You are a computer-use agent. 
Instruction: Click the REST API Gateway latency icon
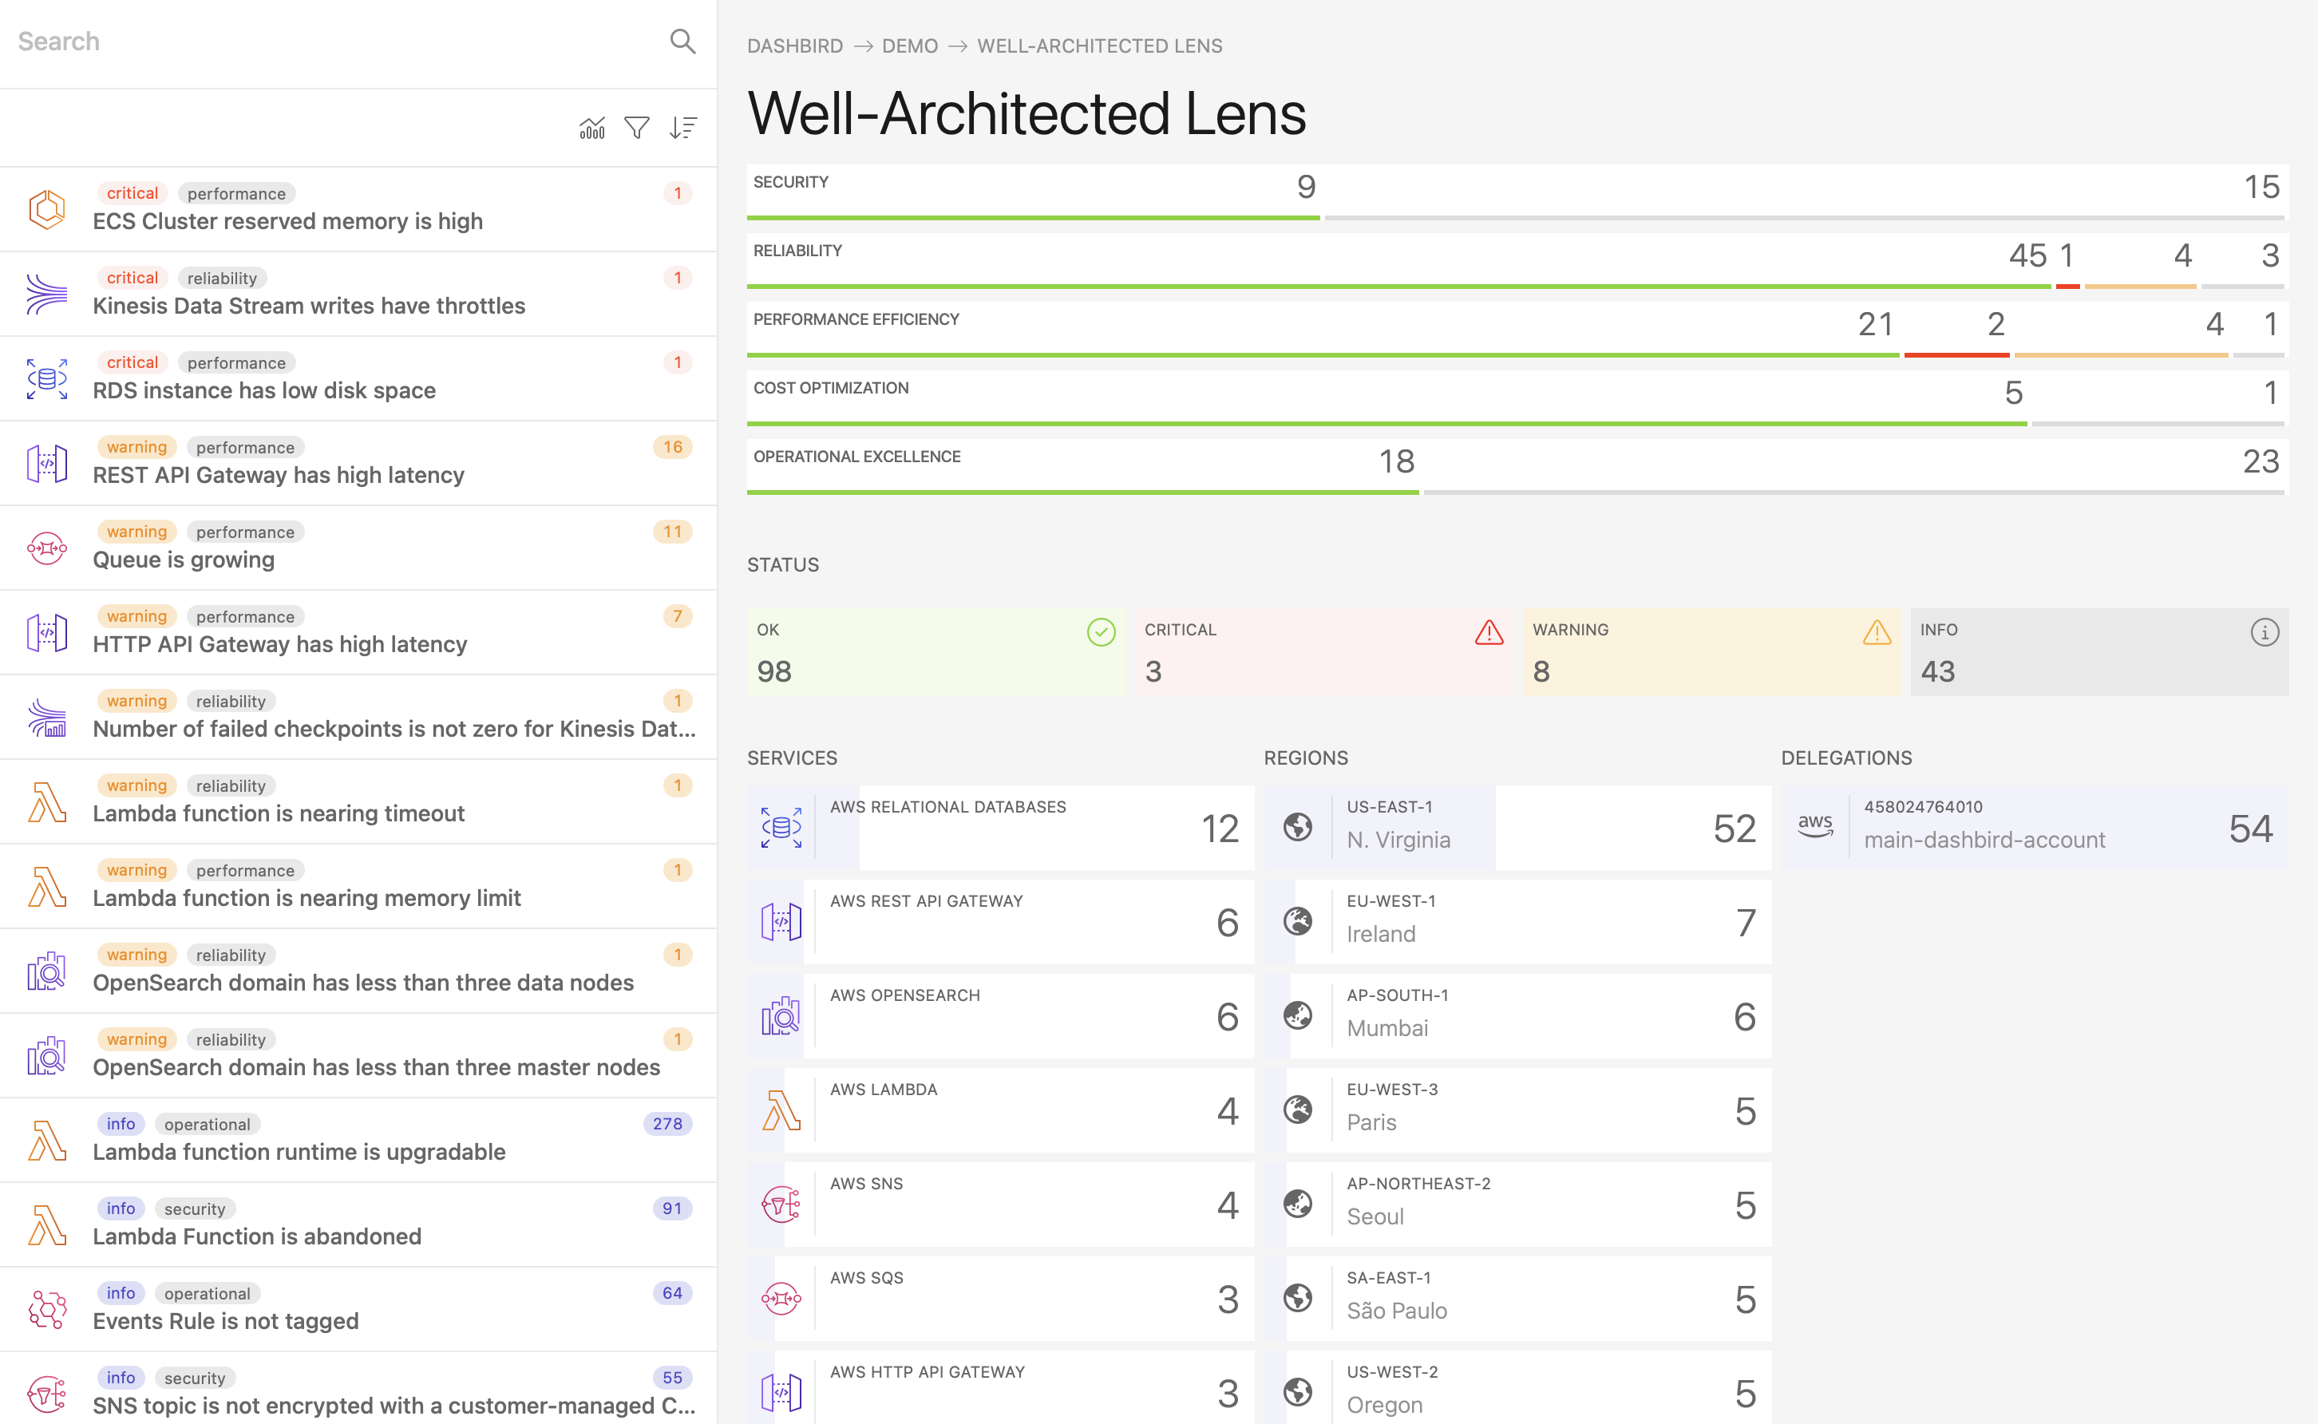point(47,464)
